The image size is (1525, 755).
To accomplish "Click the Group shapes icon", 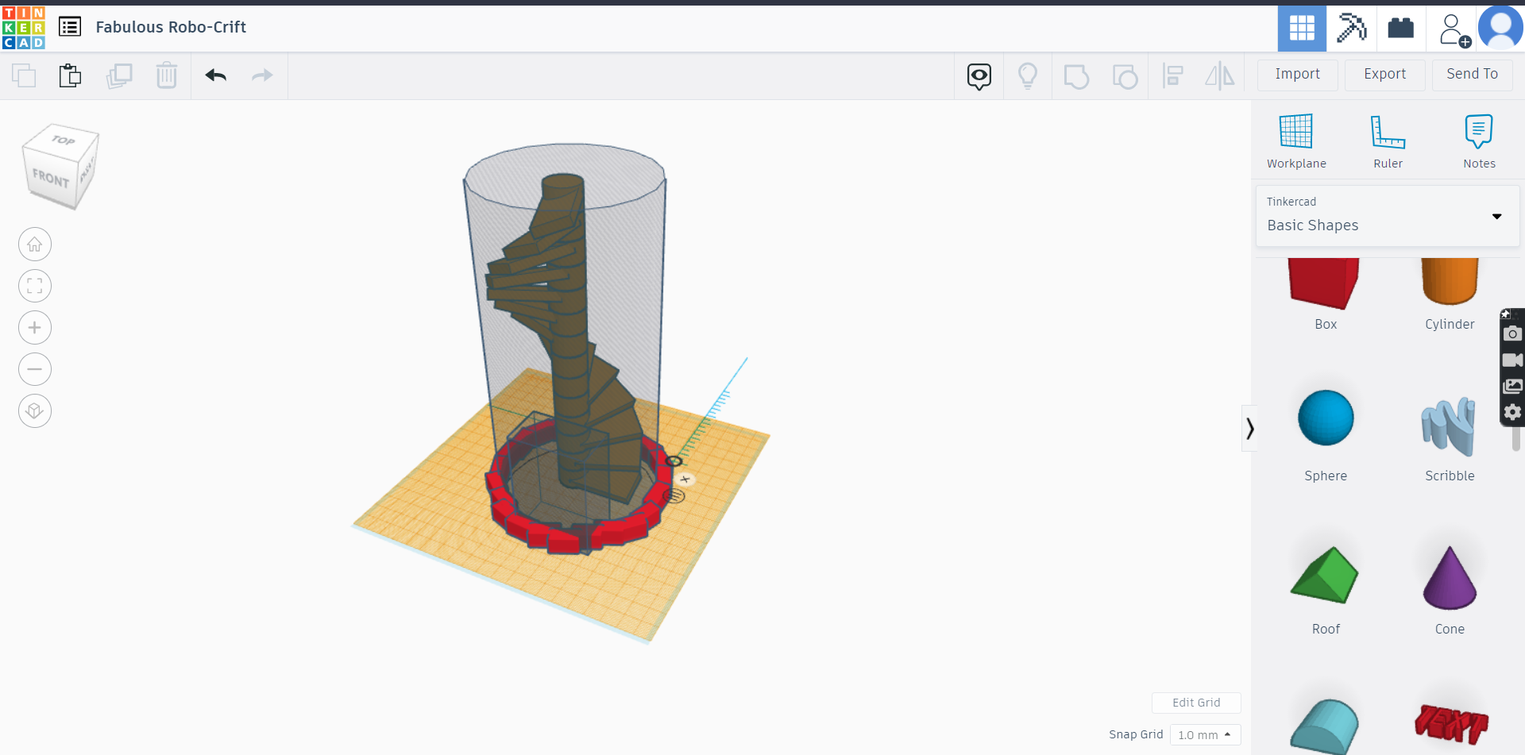I will tap(1076, 75).
